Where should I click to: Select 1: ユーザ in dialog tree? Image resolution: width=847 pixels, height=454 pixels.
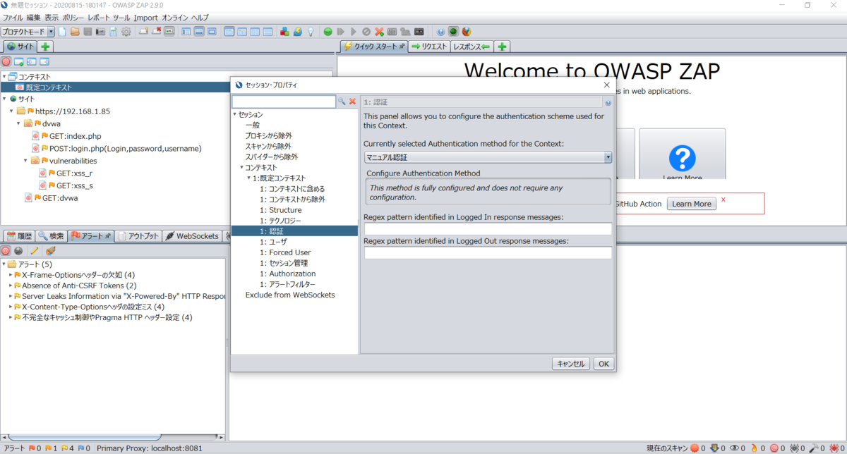[273, 242]
